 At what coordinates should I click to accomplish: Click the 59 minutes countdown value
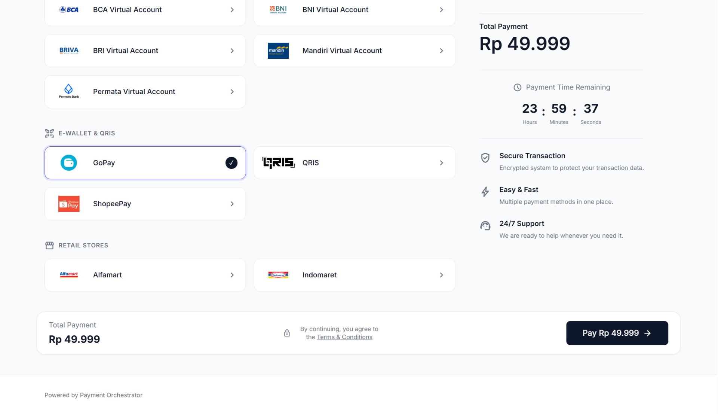pyautogui.click(x=559, y=109)
